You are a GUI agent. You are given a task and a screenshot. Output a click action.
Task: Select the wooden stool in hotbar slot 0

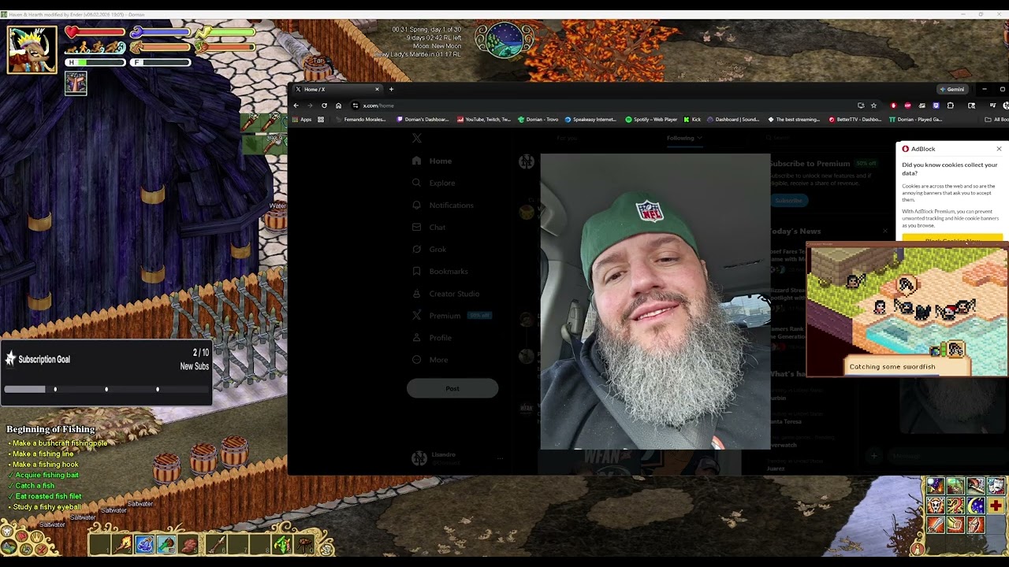[x=304, y=544]
